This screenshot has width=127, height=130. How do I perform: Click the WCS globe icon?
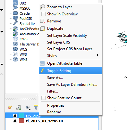click(x=15, y=49)
